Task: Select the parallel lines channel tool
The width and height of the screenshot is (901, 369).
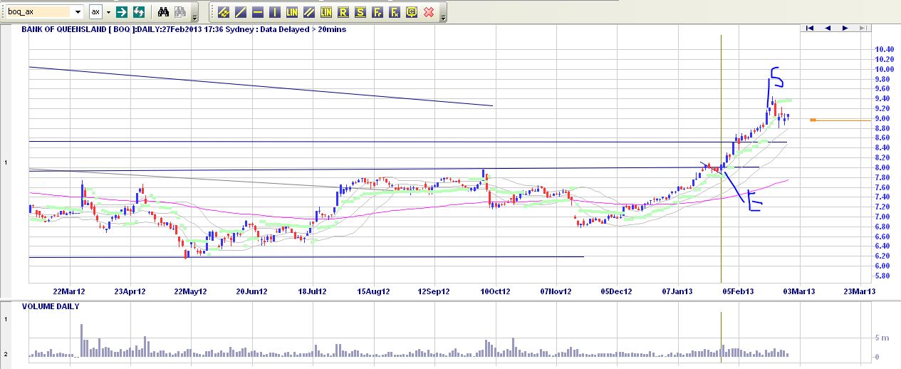Action: pos(309,12)
